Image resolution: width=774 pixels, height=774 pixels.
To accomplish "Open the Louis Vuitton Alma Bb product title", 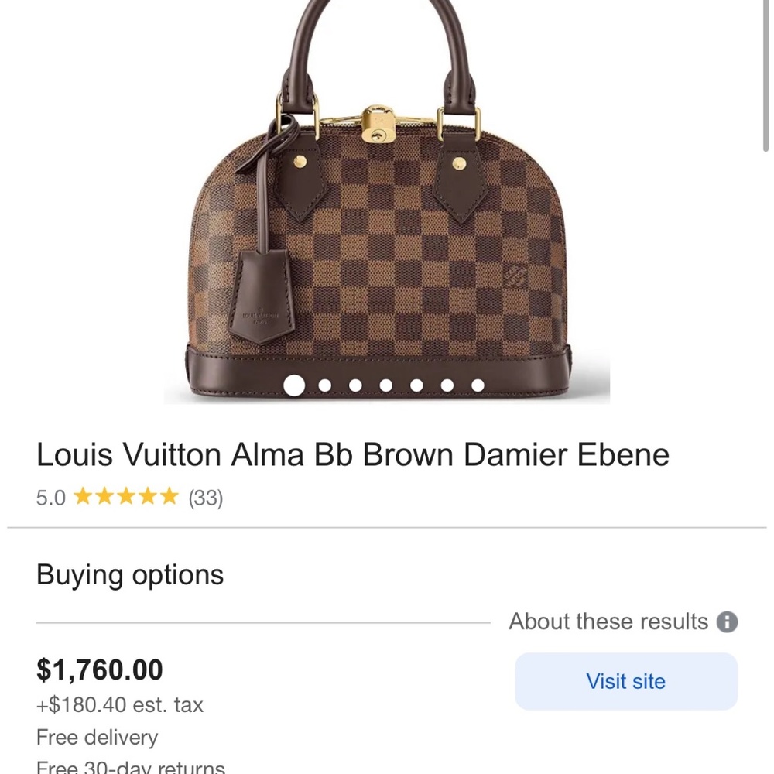I will [353, 455].
